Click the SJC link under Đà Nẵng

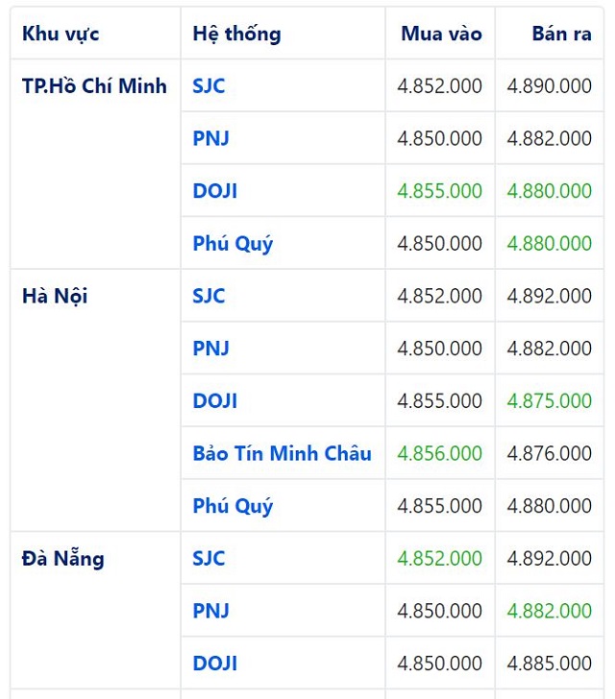[x=209, y=558]
